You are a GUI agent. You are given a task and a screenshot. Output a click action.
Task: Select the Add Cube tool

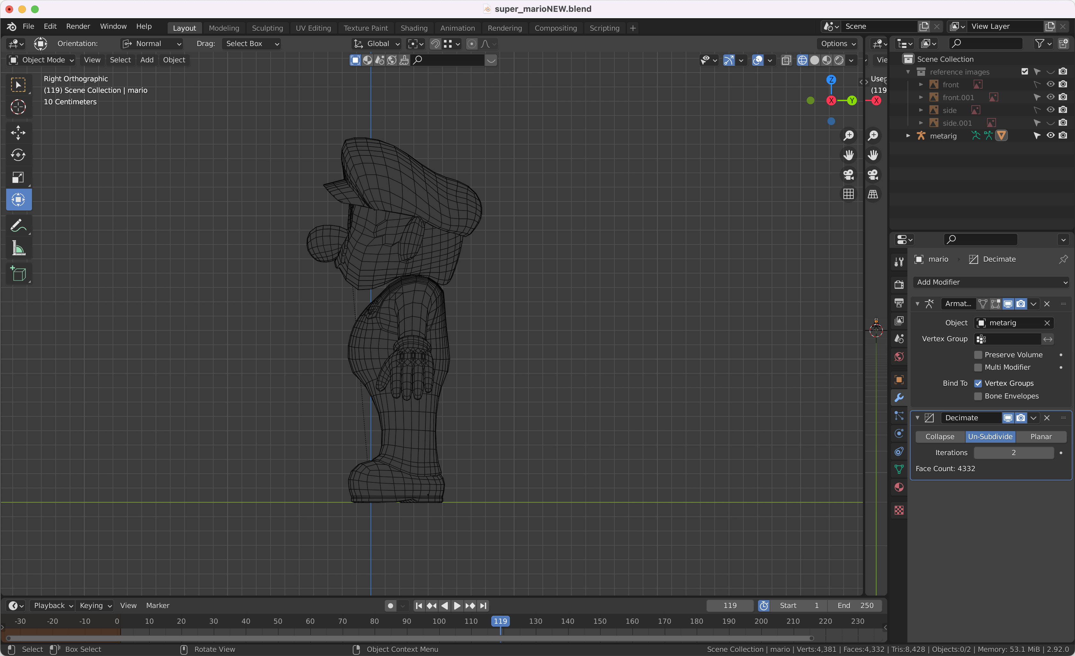click(x=18, y=274)
